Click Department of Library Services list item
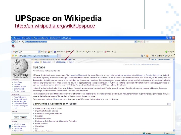 coord(47,111)
